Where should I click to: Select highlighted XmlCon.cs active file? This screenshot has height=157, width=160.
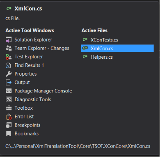[117, 48]
